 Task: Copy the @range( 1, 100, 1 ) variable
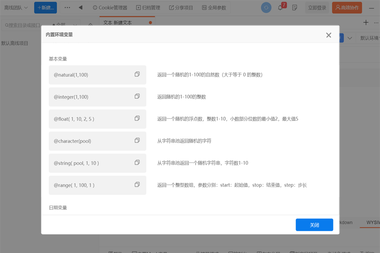click(137, 185)
